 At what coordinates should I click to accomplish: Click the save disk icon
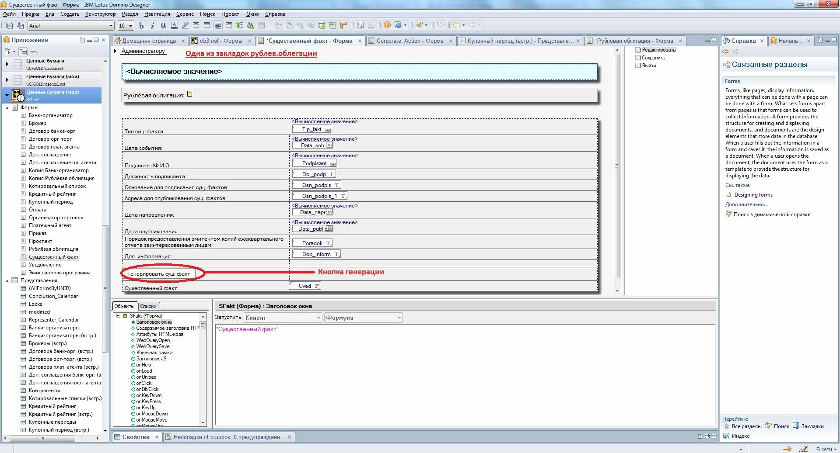pos(360,25)
